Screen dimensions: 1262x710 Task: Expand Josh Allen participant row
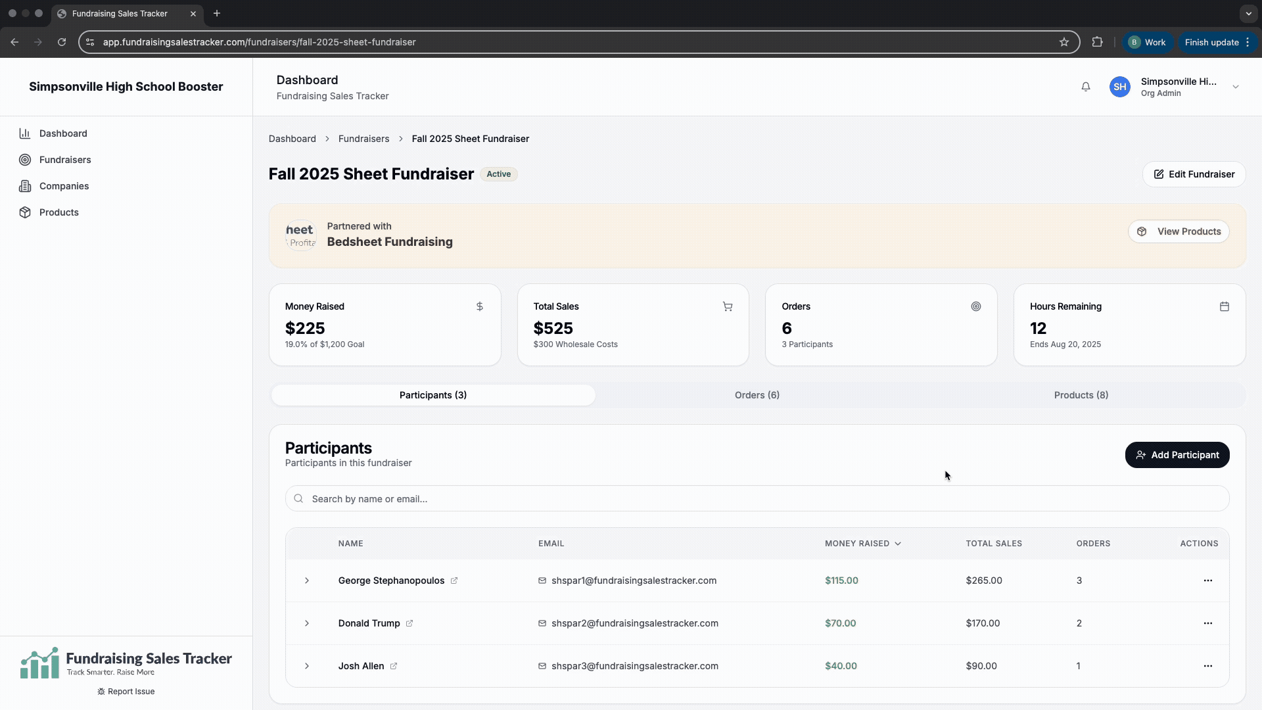click(x=307, y=666)
